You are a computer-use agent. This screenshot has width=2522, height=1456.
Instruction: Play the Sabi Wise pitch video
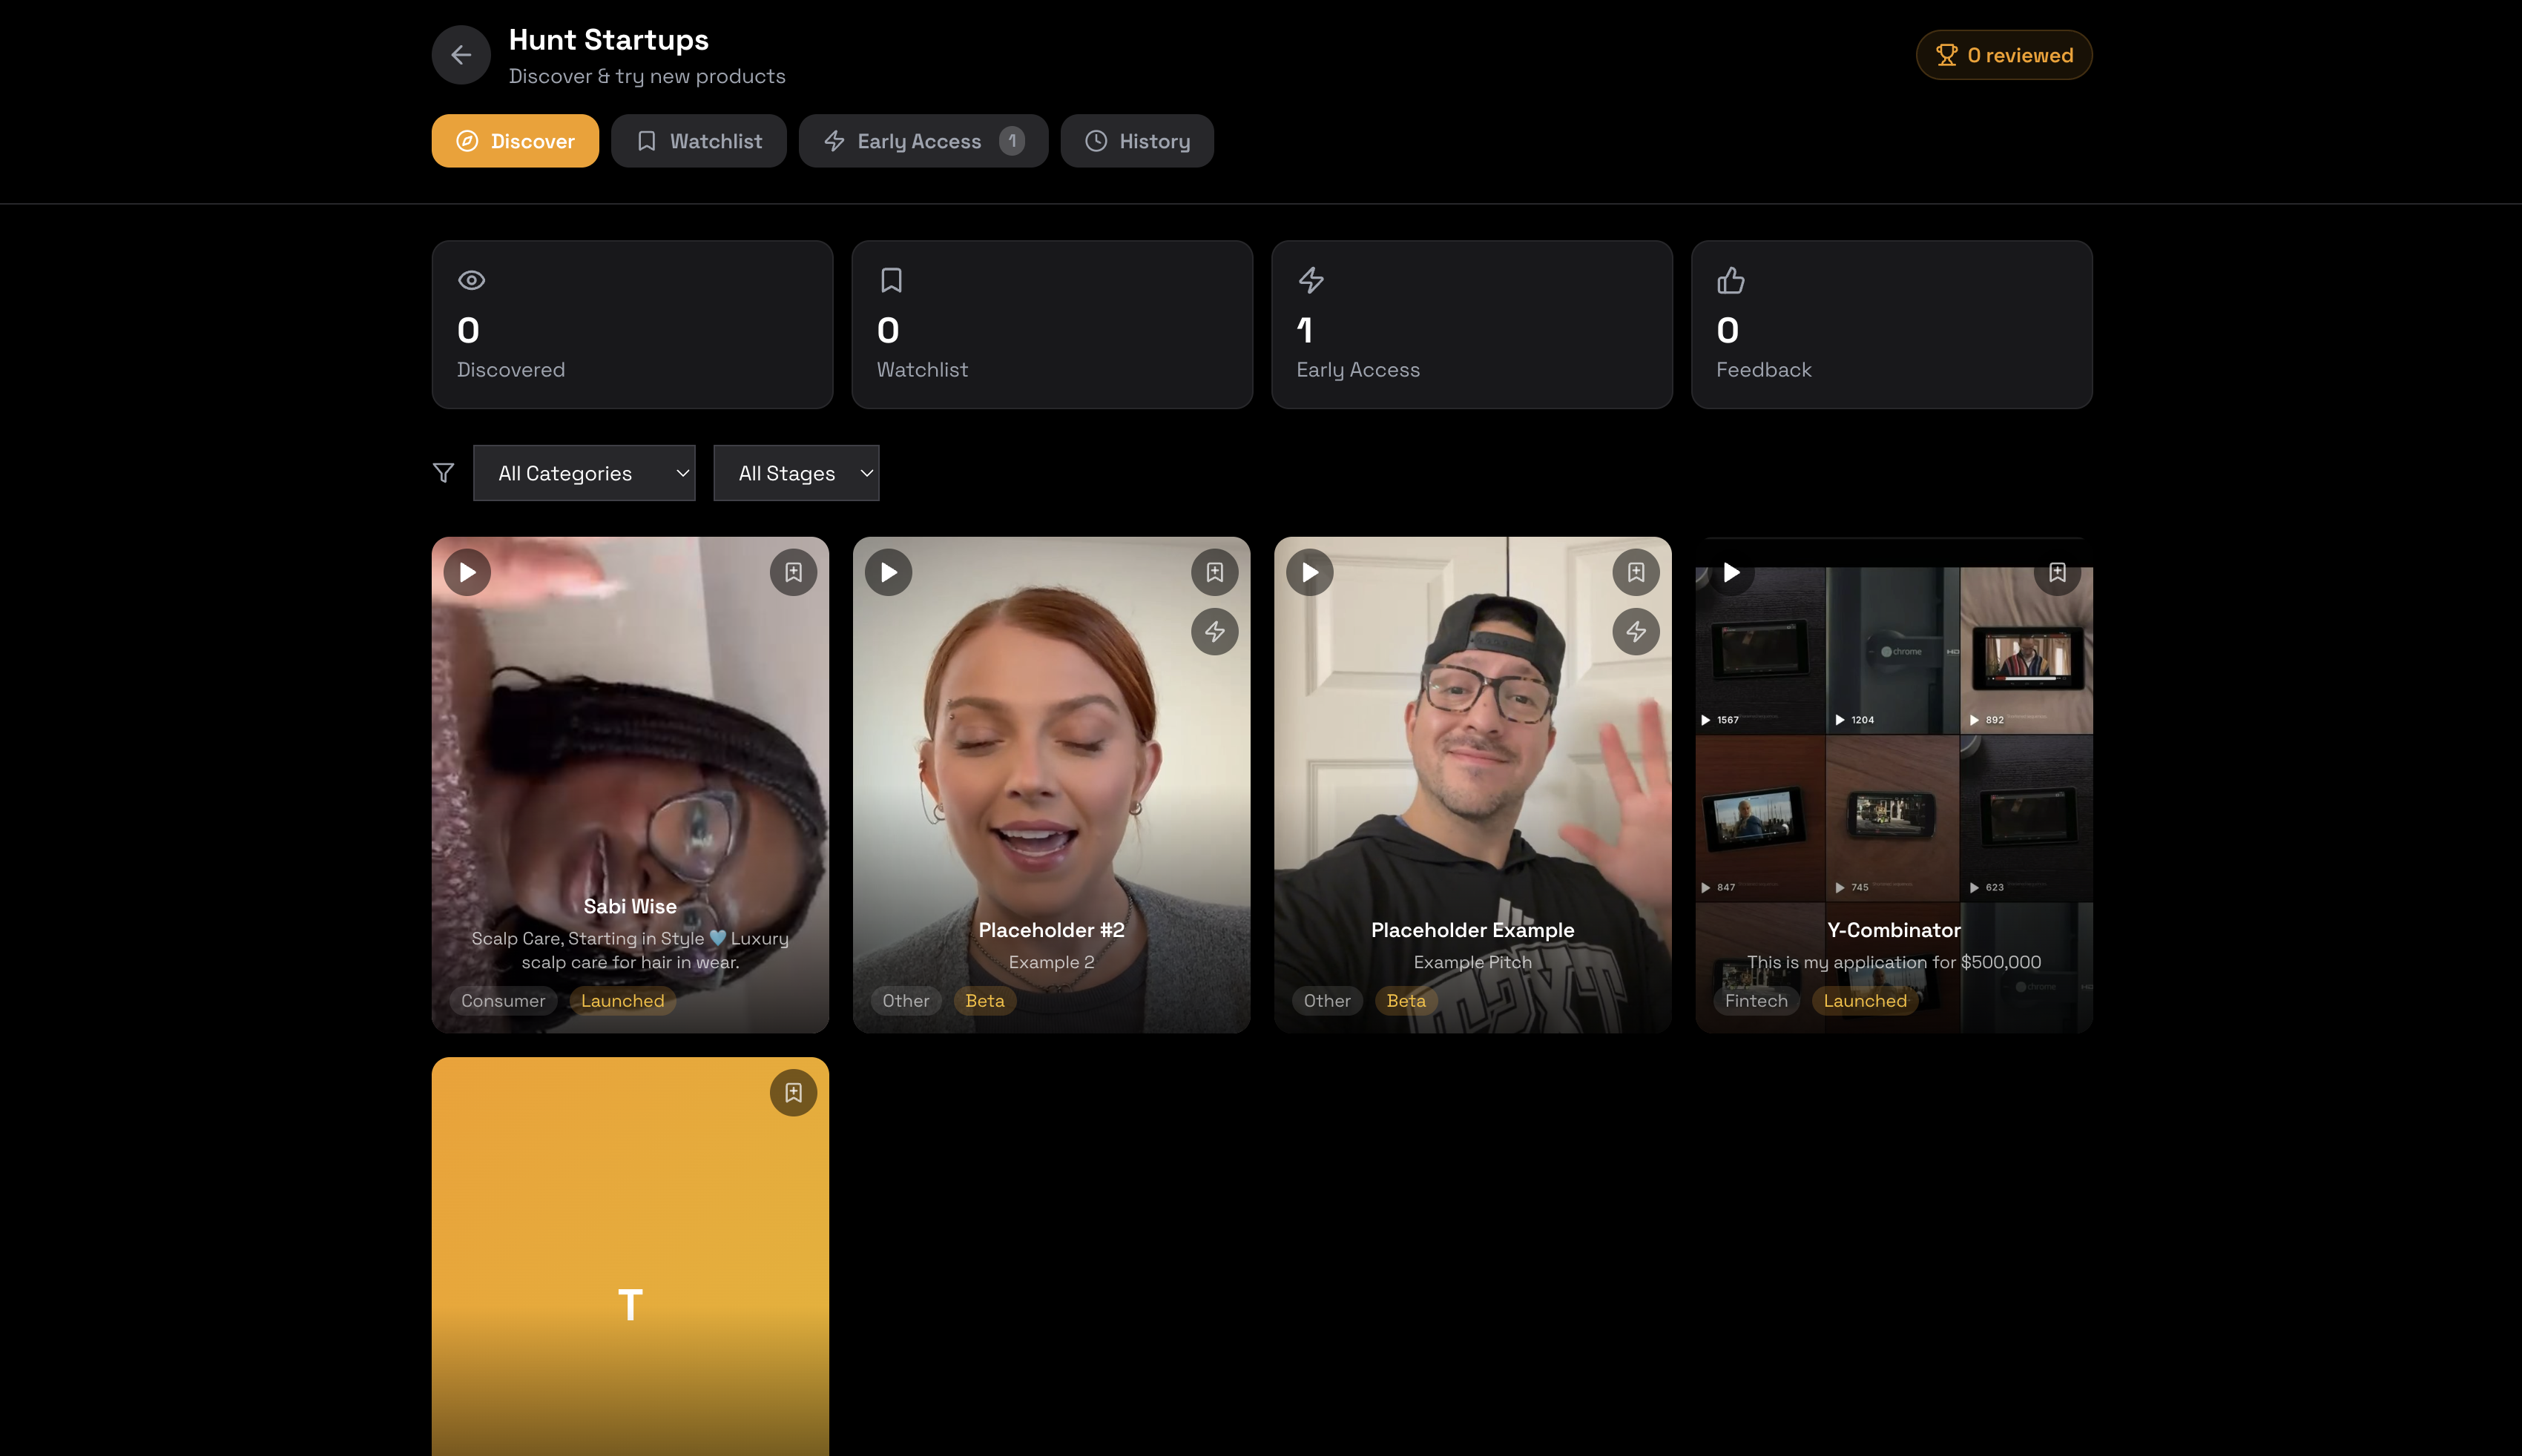point(466,571)
